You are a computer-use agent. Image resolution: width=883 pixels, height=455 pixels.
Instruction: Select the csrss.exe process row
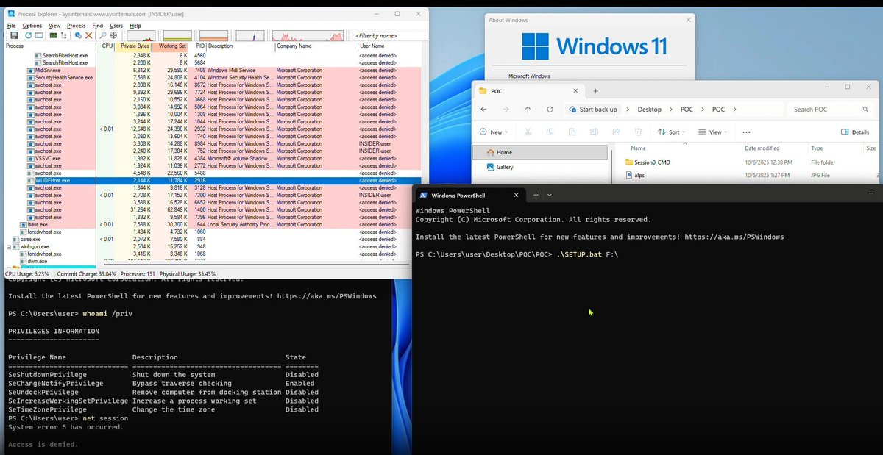point(213,239)
